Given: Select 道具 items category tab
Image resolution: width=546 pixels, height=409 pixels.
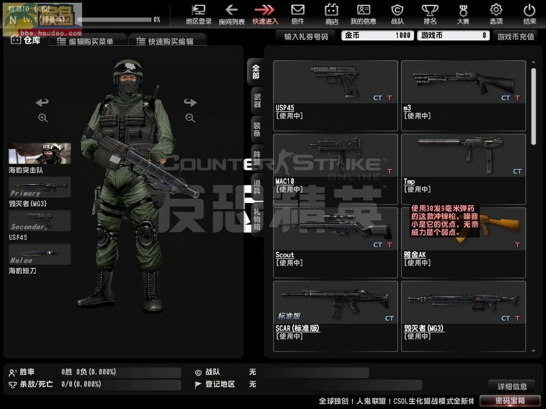Looking at the screenshot, I should tap(257, 186).
